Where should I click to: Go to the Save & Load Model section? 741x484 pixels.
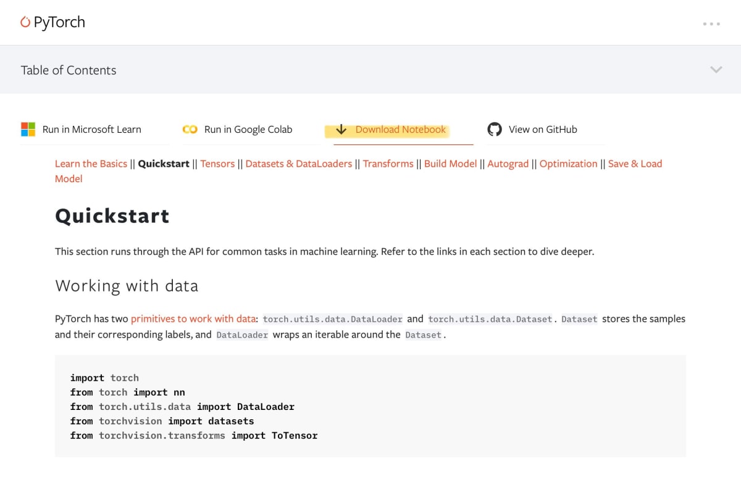635,164
